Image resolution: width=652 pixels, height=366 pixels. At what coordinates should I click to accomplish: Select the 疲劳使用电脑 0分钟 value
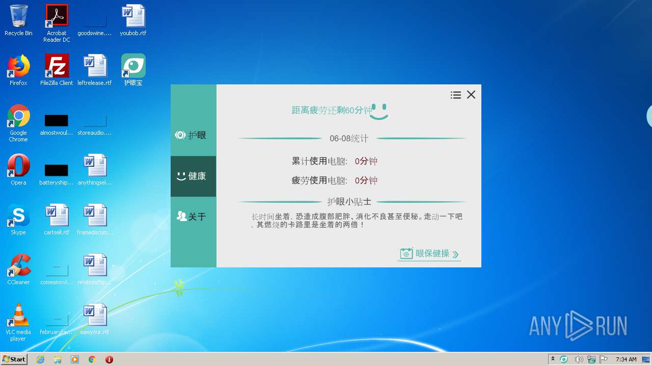pos(366,180)
